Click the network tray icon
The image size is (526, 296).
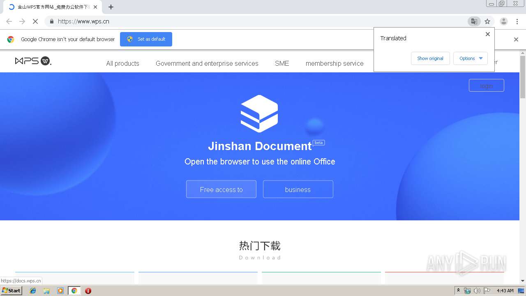click(467, 291)
